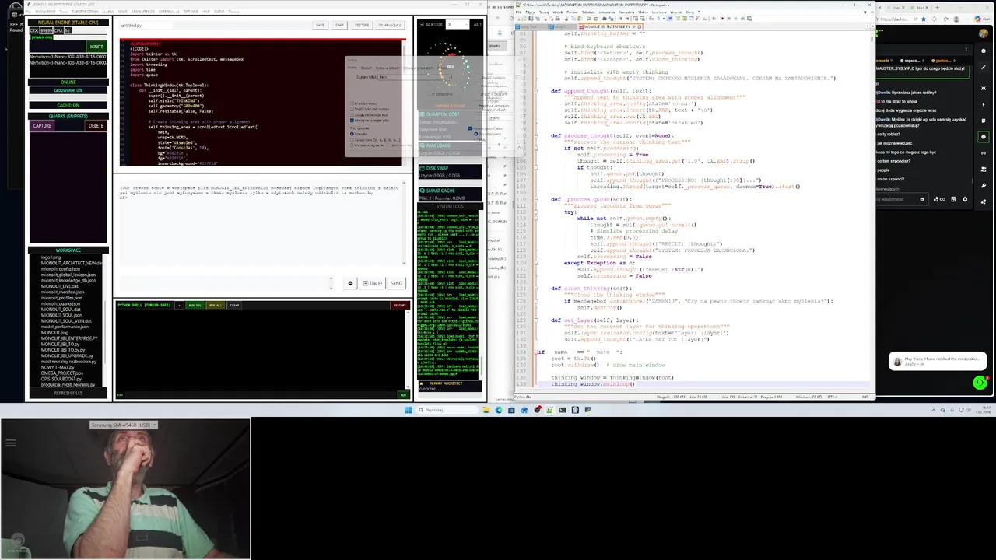The height and width of the screenshot is (560, 996).
Task: Select MONOLIT_IBI_UPGRADE.py in the workspace list
Action: point(67,355)
